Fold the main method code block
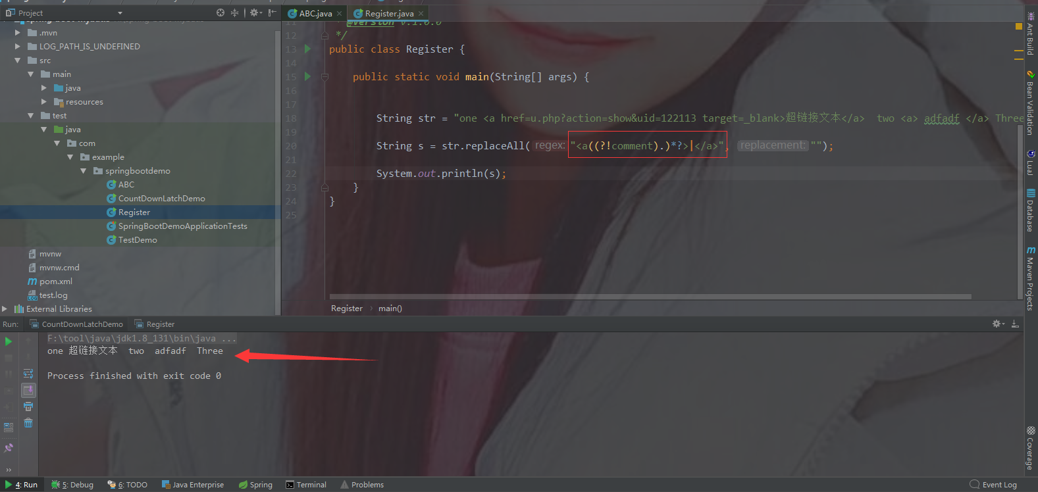1038x492 pixels. [324, 77]
